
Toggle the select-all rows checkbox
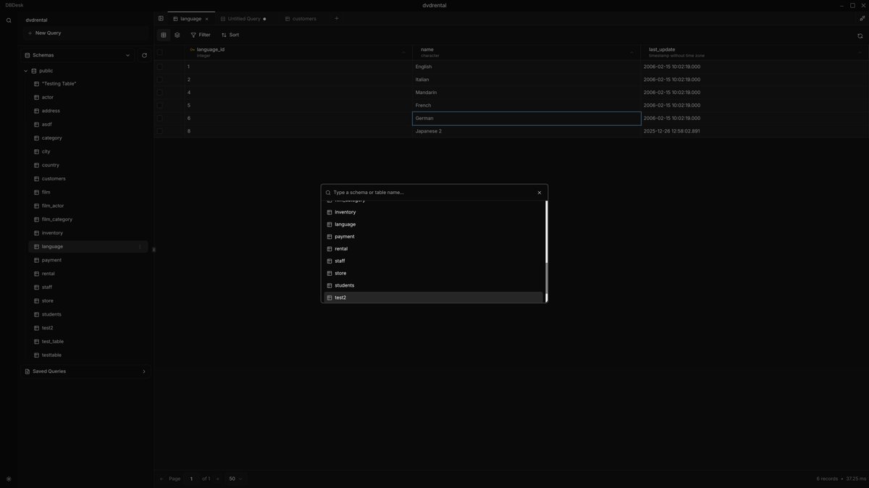(x=160, y=52)
